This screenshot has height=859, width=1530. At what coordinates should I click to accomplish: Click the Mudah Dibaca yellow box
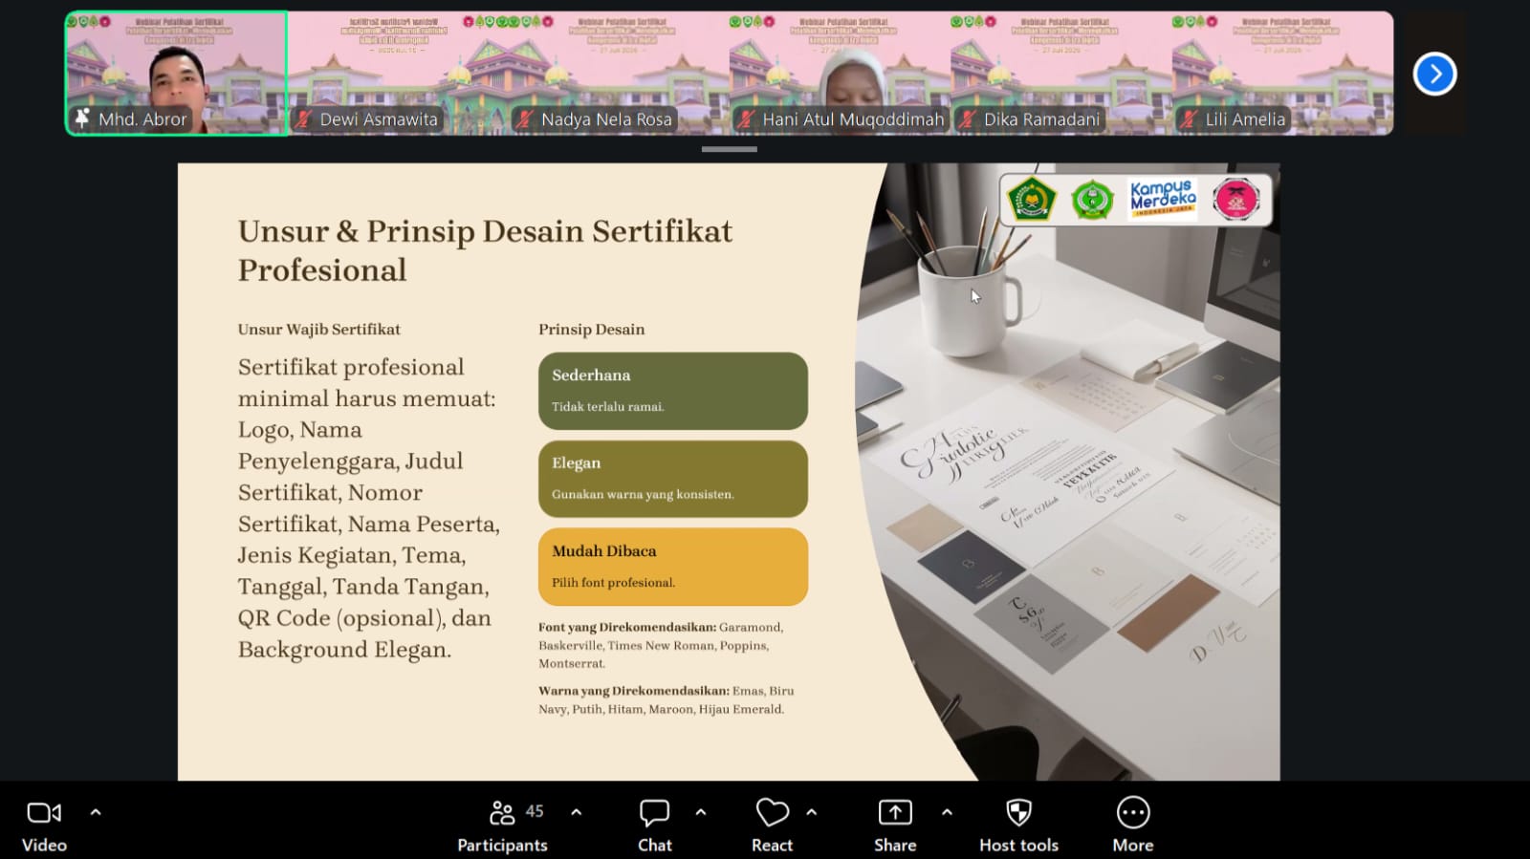pos(673,567)
